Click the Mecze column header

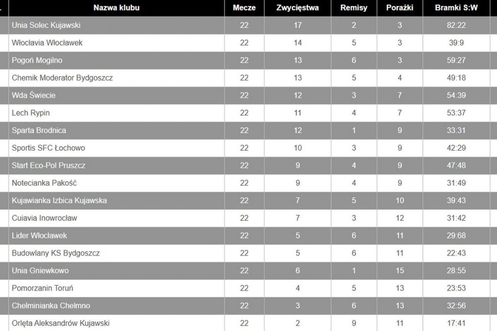244,8
